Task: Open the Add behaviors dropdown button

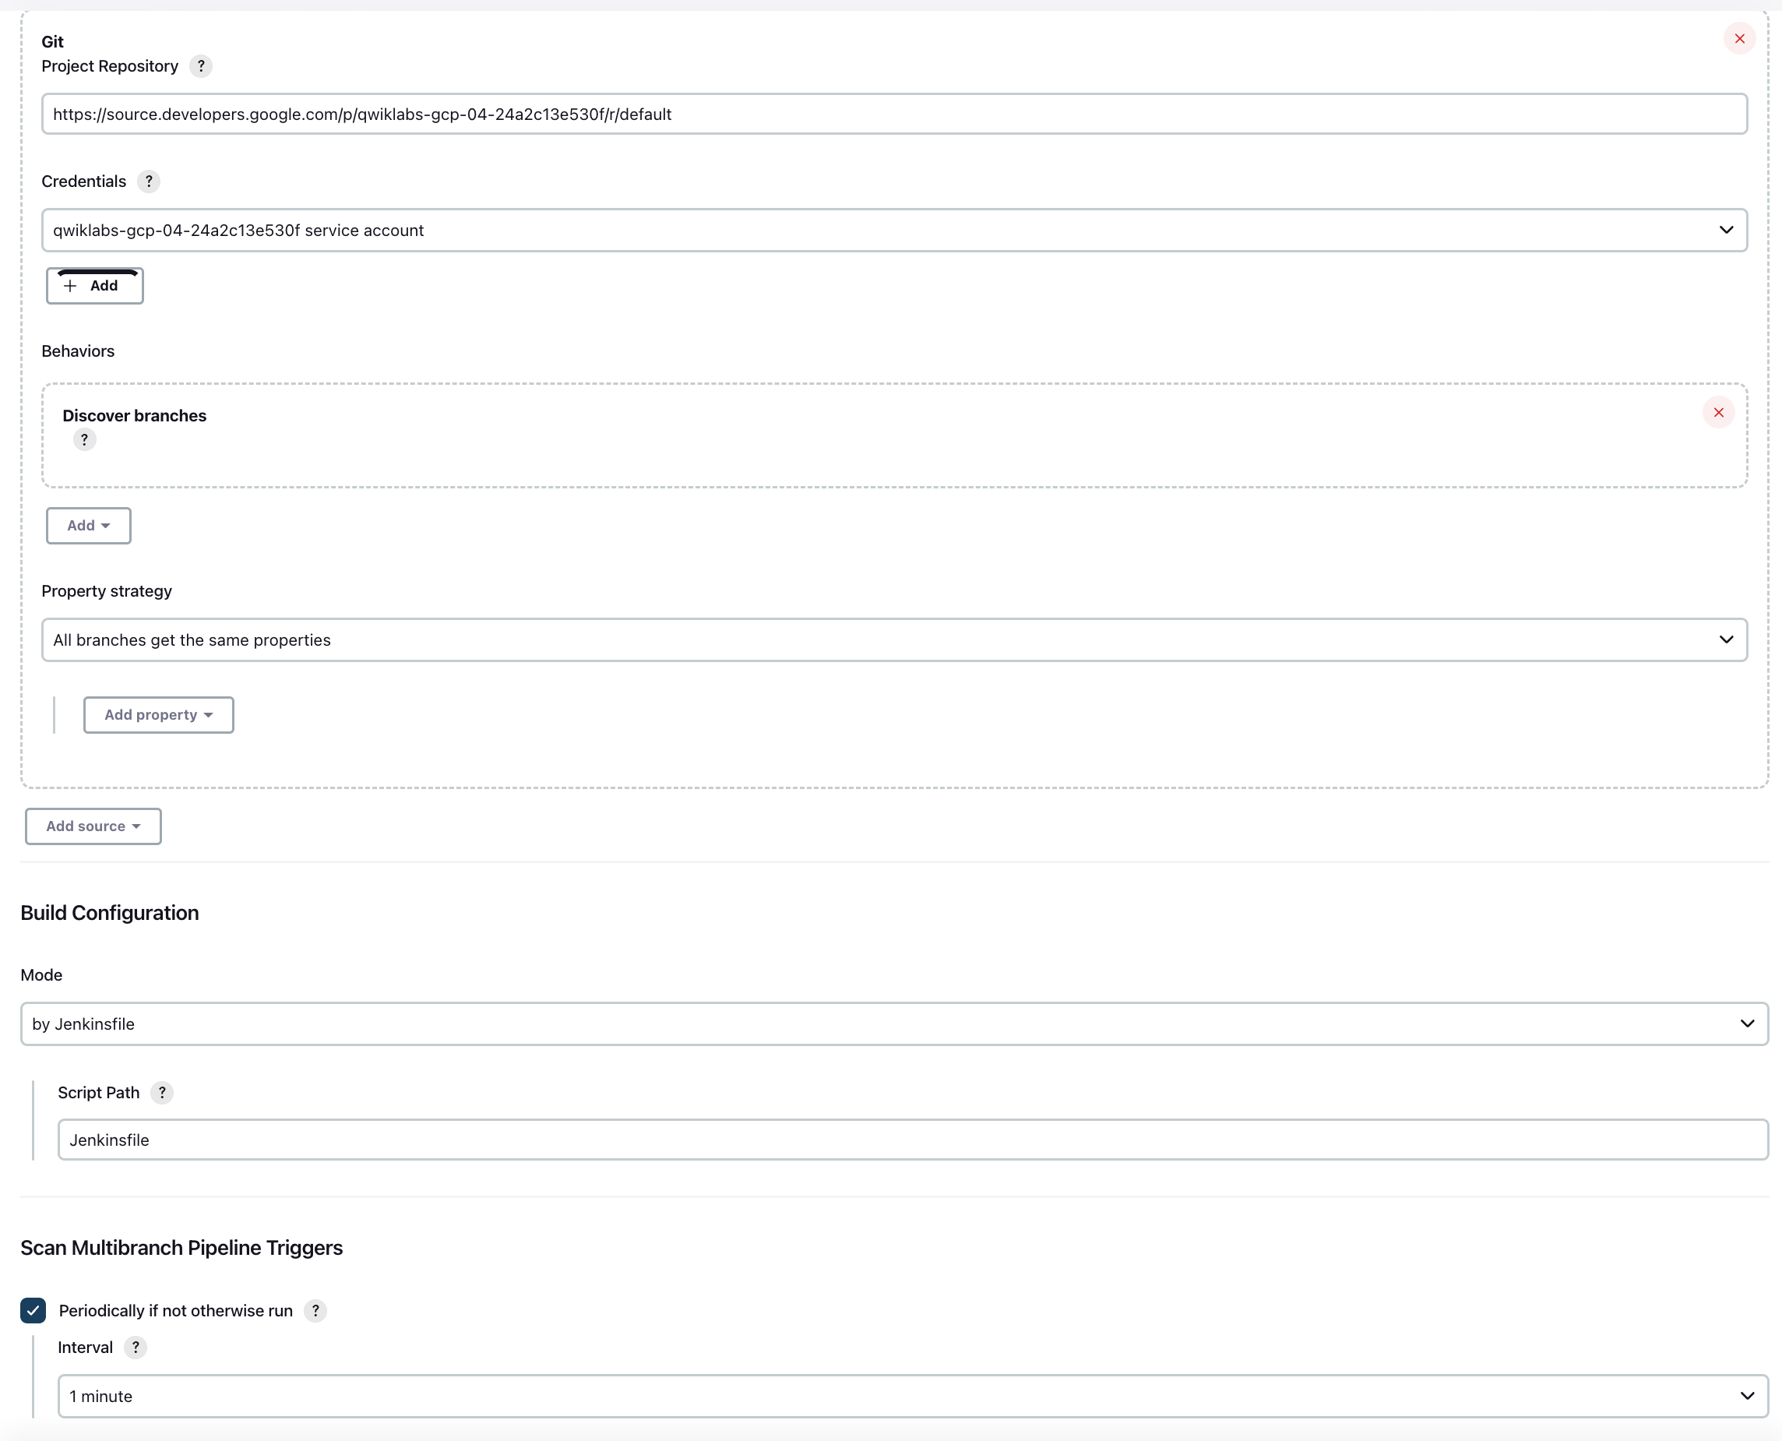Action: point(88,527)
